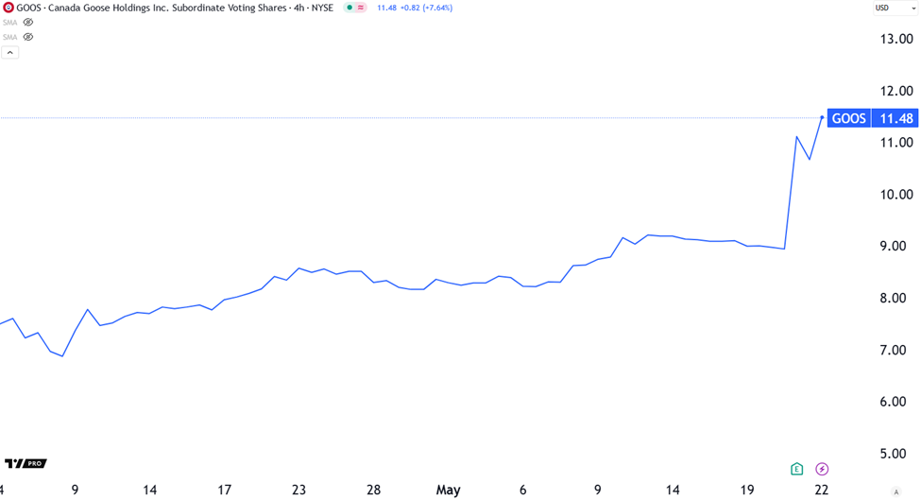This screenshot has height=500, width=921.
Task: Click the pink approximate-equals data icon
Action: (361, 8)
